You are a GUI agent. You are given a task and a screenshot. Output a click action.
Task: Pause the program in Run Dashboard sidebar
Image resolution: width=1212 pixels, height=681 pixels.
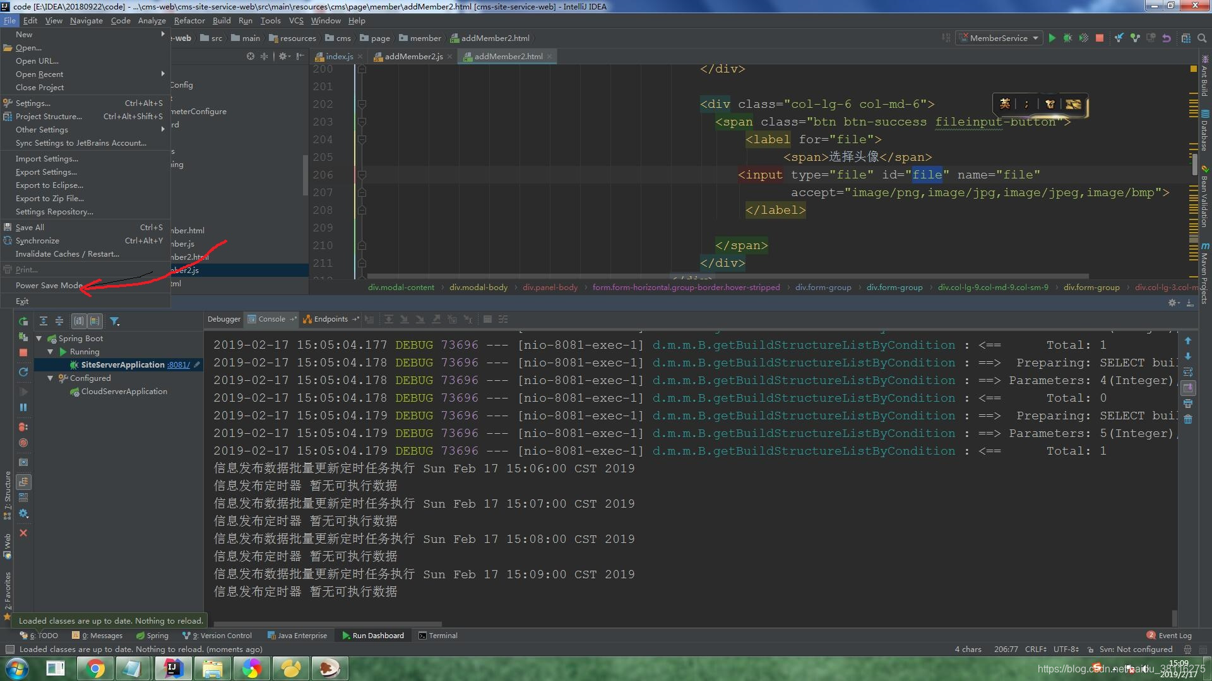[x=23, y=407]
